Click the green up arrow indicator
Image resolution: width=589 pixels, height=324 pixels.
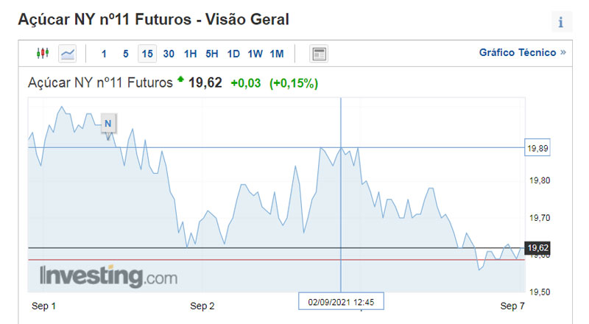[180, 79]
